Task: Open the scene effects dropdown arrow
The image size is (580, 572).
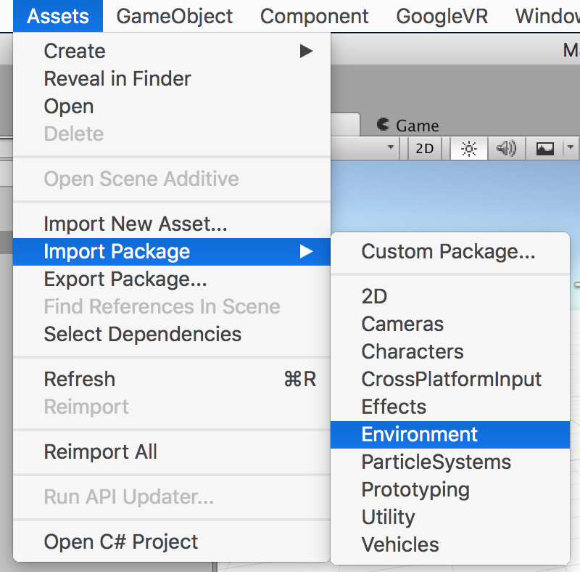Action: 571,148
